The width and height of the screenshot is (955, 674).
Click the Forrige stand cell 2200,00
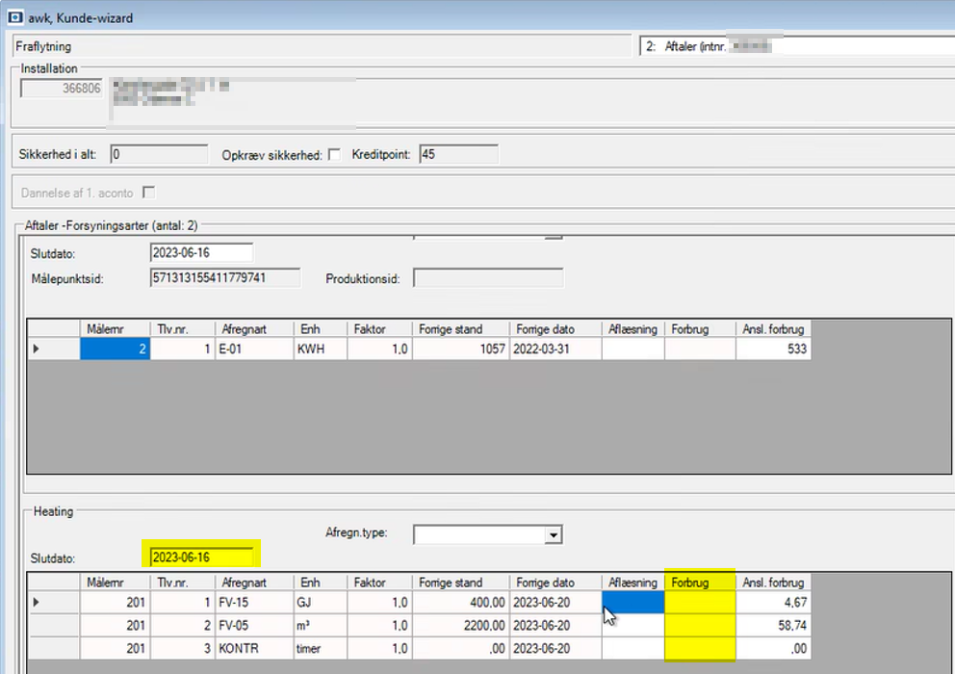461,625
